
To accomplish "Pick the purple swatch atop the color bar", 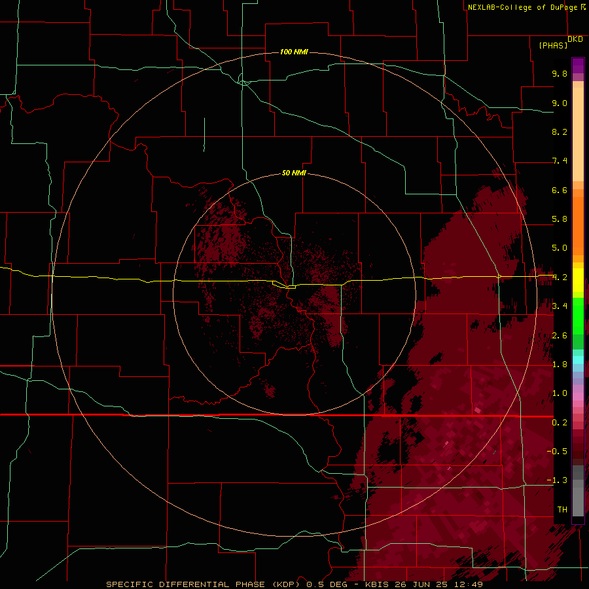I will 578,65.
